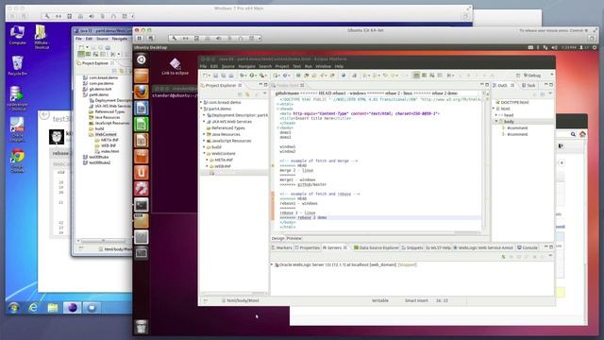Open the Debug perspective in Ubuntu Eclipse
This screenshot has height=340, width=604.
(532, 76)
